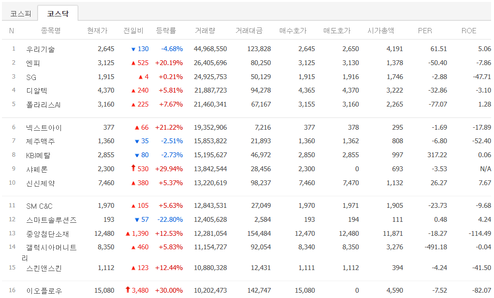The image size is (494, 298).
Task: Click the red up arrow beside 1,390
Action: (128, 234)
